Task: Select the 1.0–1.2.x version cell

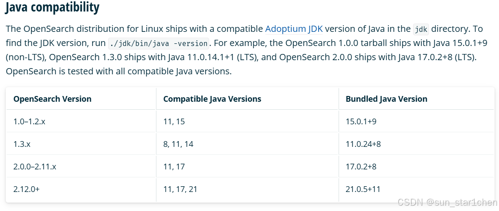Action: click(x=29, y=122)
